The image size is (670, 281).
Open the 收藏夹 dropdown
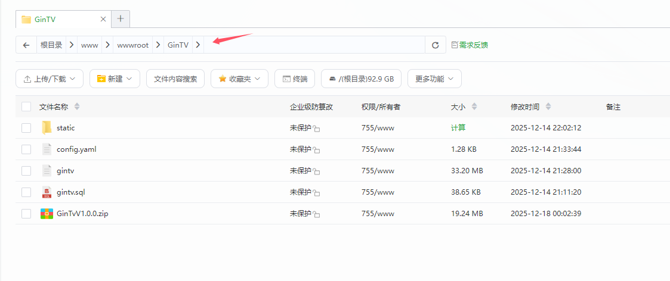pos(239,79)
